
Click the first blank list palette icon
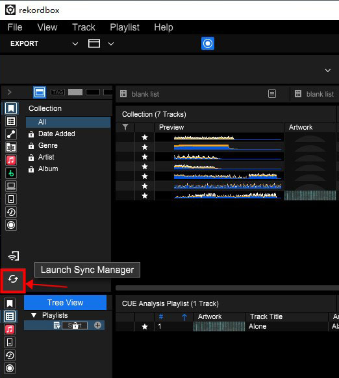123,94
